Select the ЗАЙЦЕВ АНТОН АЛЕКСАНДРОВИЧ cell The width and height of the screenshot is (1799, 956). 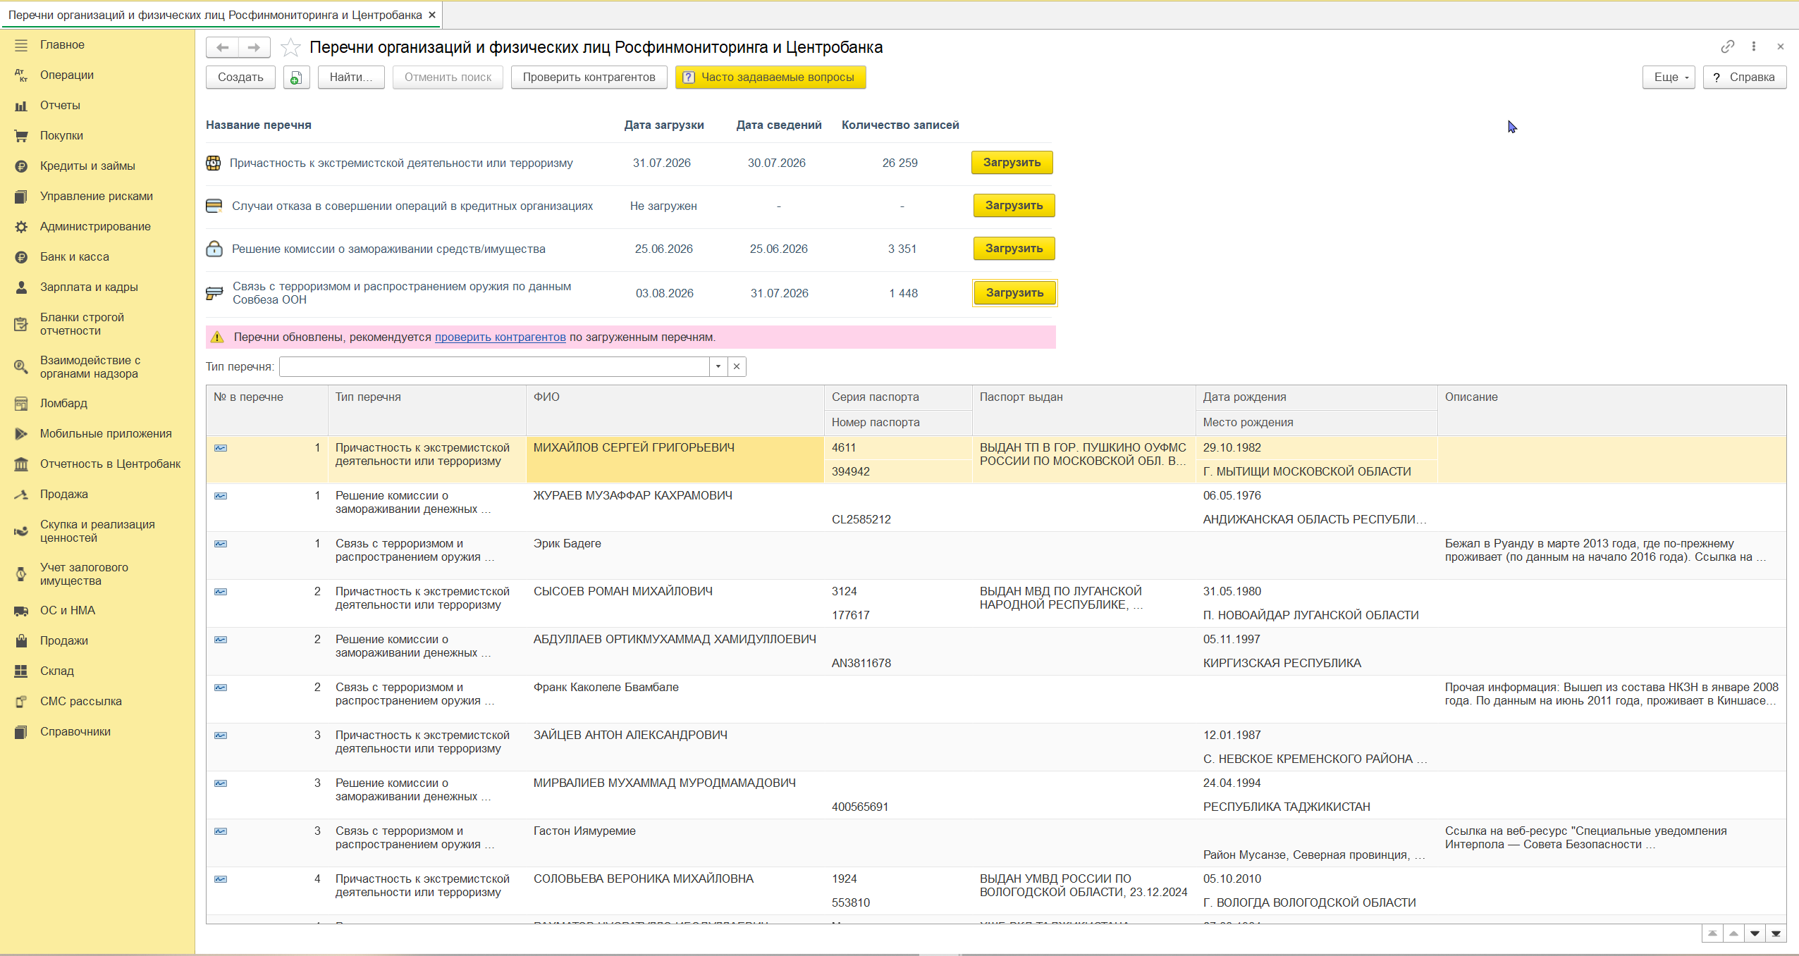(675, 747)
